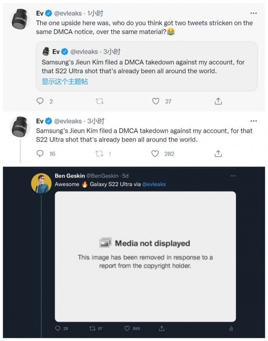Open more options on Ben Geskin tweet
The height and width of the screenshot is (341, 268).
(233, 176)
